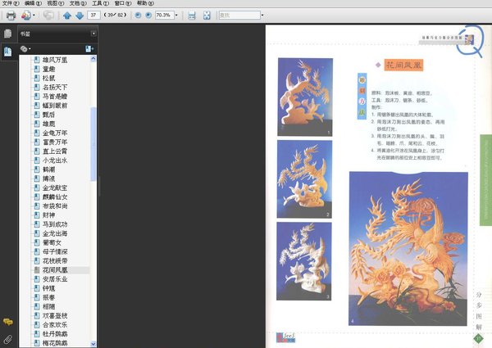Viewport: 492px width, 348px height.
Task: Select the 麒麟仙女 bookmark
Action: [x=55, y=197]
